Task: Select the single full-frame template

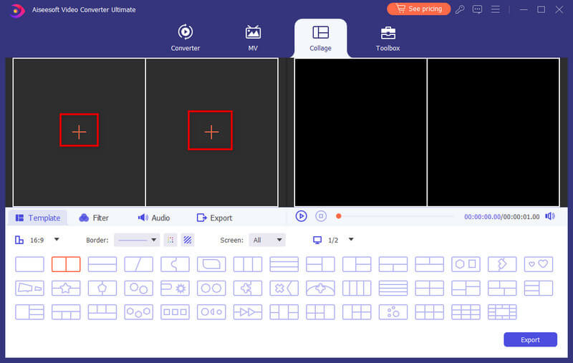Action: 29,264
